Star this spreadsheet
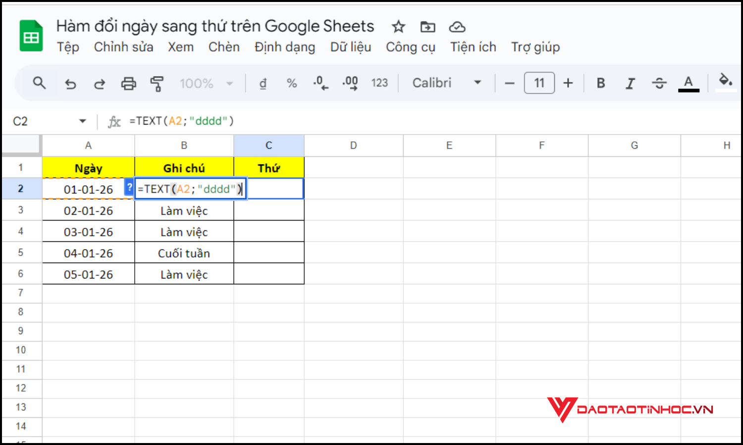Viewport: 743px width, 445px height. pyautogui.click(x=398, y=27)
